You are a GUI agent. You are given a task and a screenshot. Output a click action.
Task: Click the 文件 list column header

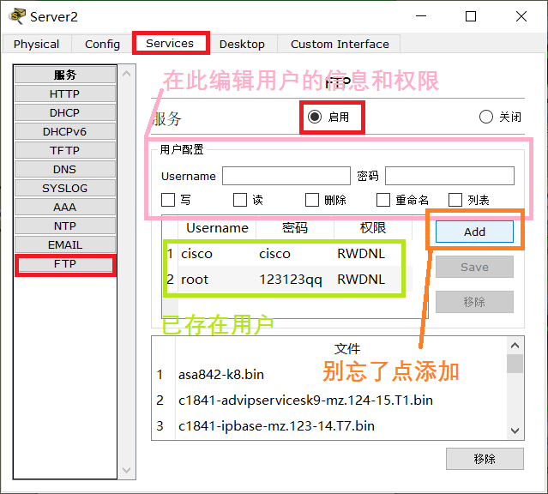tap(347, 348)
